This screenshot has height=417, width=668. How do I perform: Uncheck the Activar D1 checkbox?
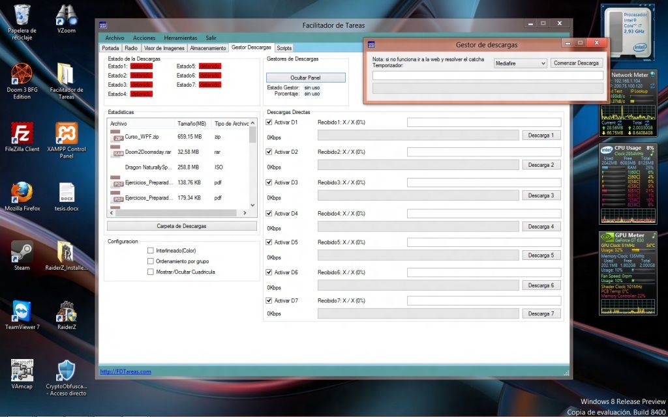[269, 122]
